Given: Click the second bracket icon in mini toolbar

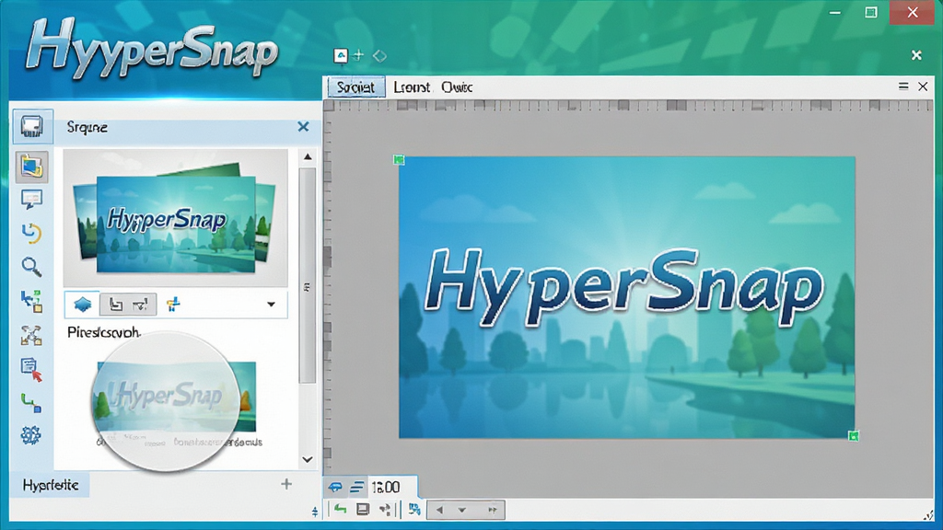Looking at the screenshot, I should coord(141,305).
